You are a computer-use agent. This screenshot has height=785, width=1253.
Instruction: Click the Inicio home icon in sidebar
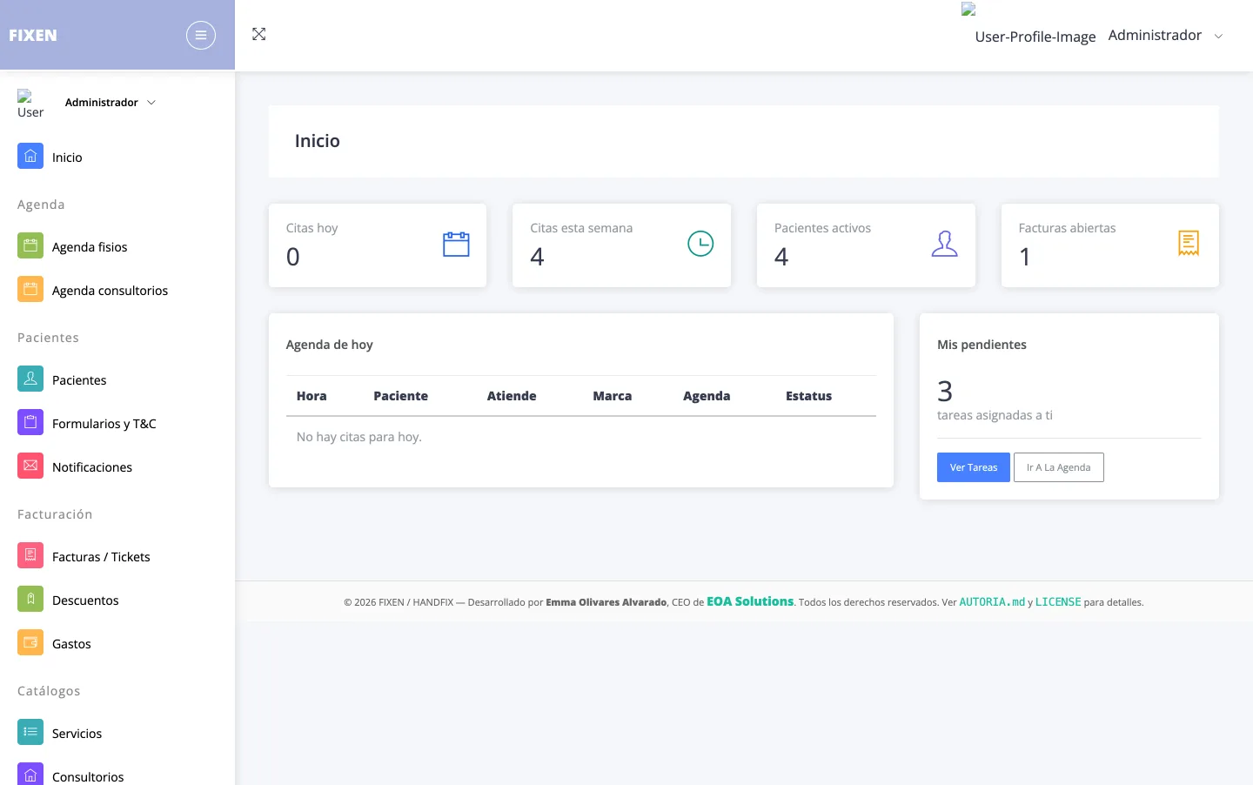click(x=30, y=157)
